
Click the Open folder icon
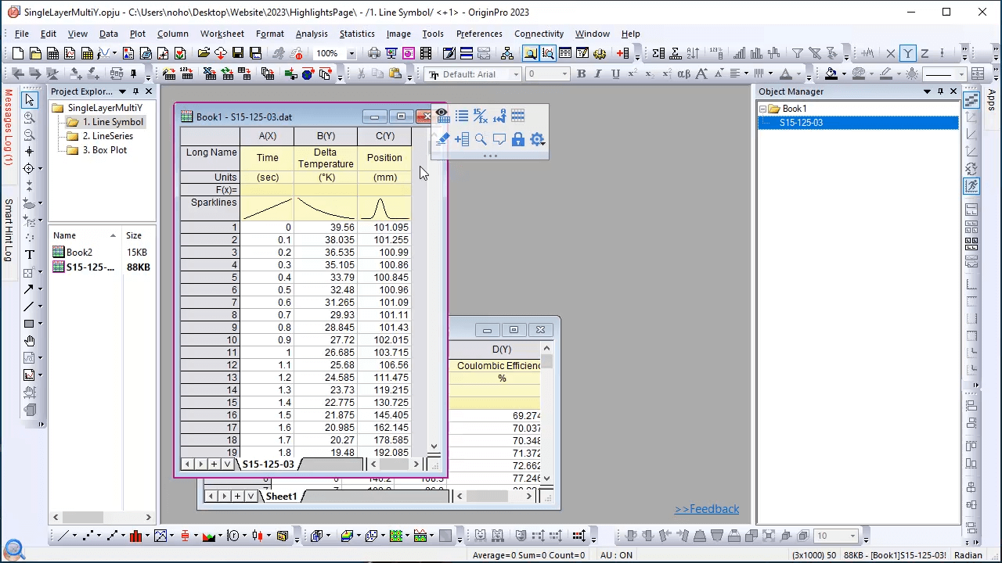204,54
